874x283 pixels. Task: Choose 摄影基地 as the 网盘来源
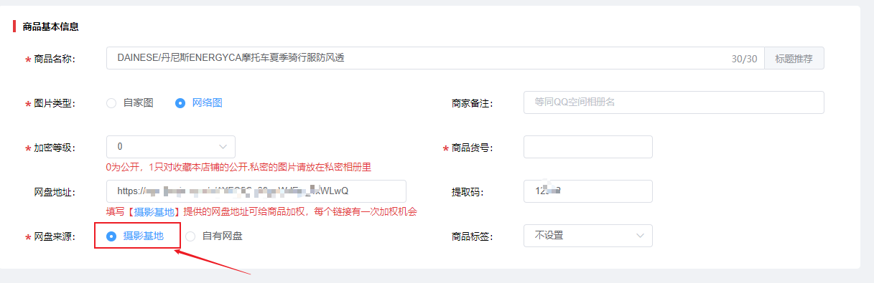(135, 236)
